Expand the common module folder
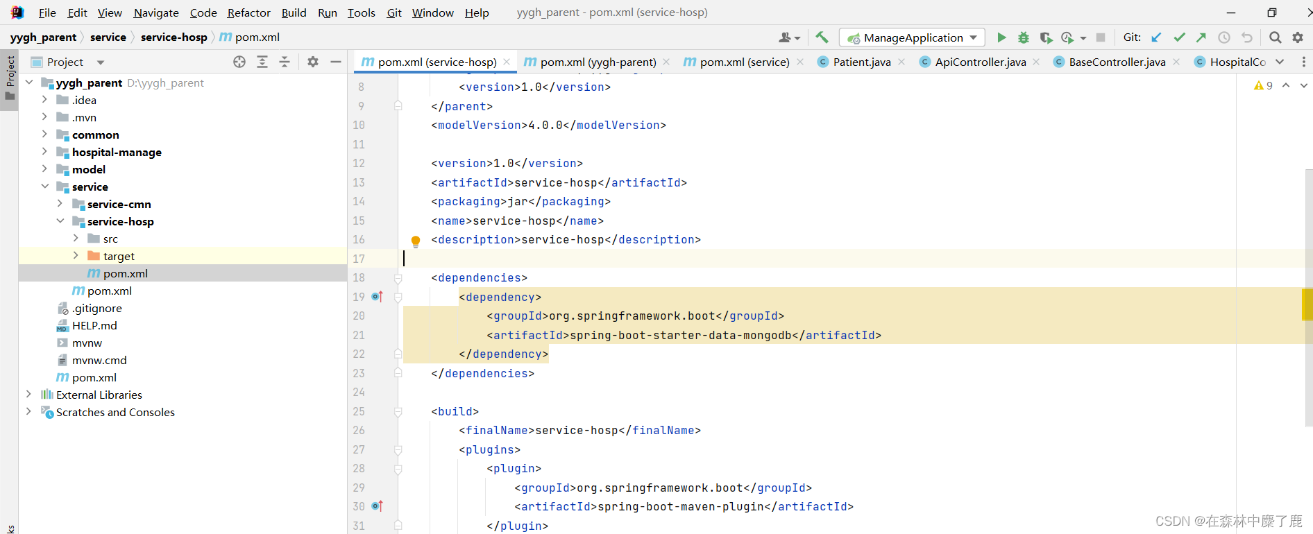The width and height of the screenshot is (1313, 534). pos(44,134)
